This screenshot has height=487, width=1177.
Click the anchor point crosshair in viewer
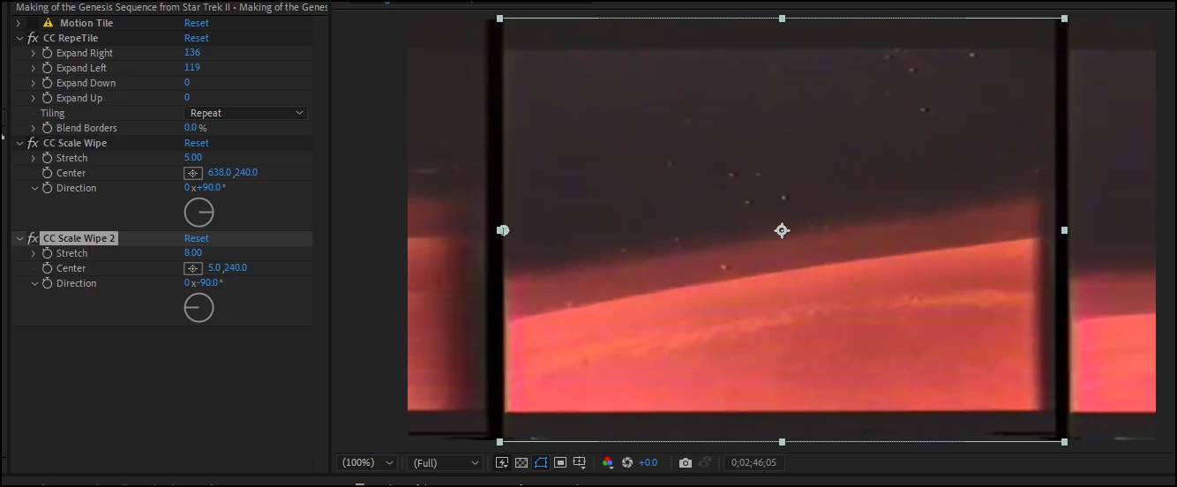(x=782, y=230)
